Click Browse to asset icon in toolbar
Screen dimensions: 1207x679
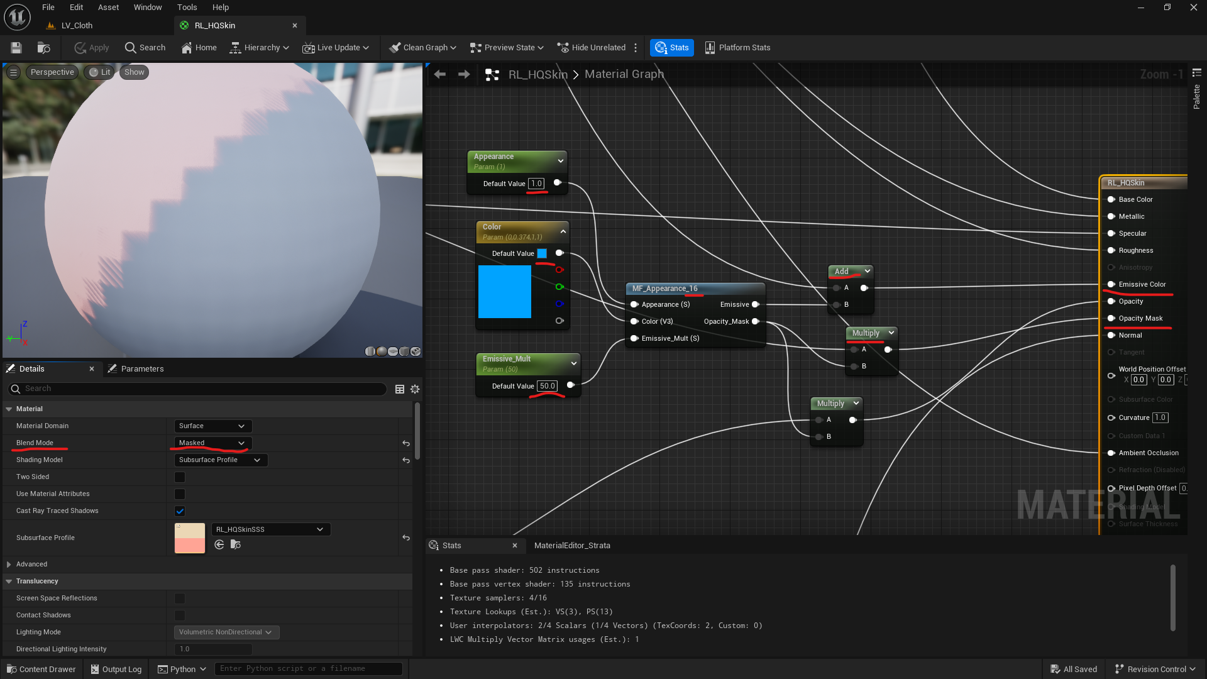tap(43, 48)
